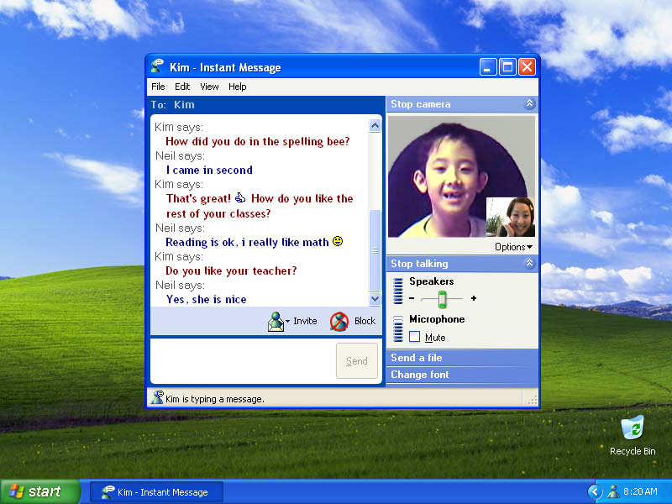672x504 pixels.
Task: Click the Invite label
Action: tap(305, 321)
